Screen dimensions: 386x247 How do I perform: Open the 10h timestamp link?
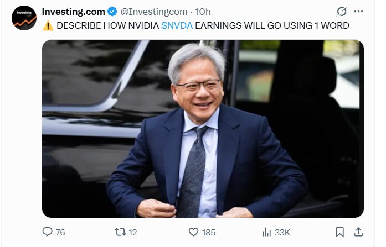(203, 12)
